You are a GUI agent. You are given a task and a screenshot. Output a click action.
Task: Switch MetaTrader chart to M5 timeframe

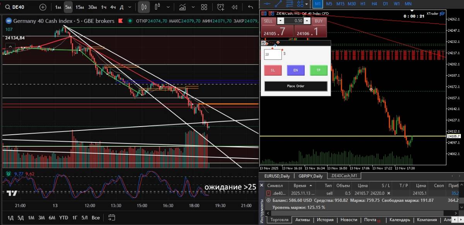(x=329, y=3)
